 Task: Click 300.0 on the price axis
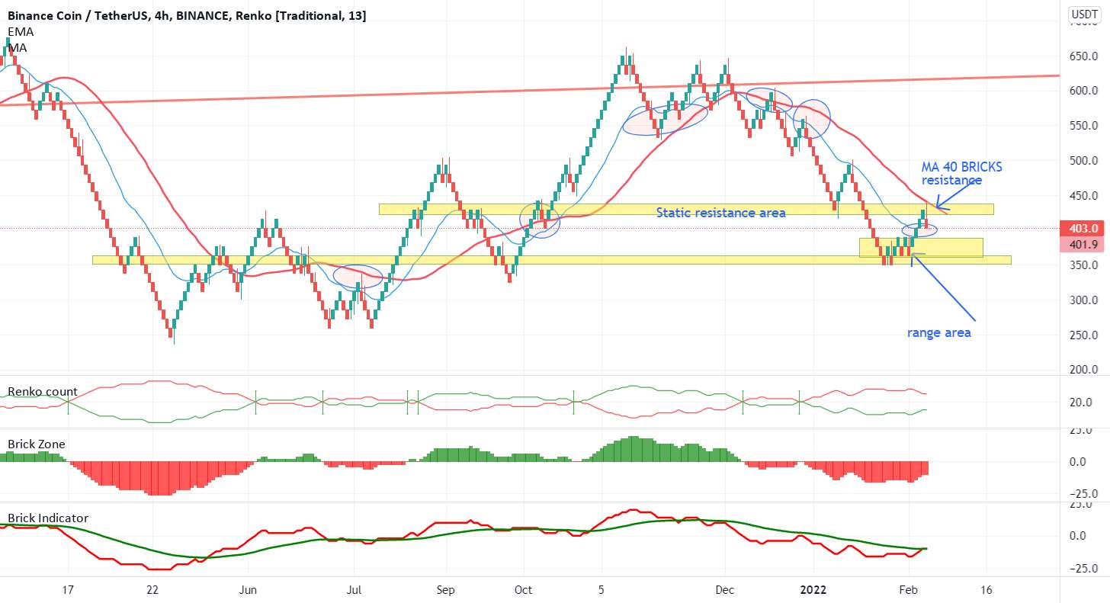(1083, 300)
